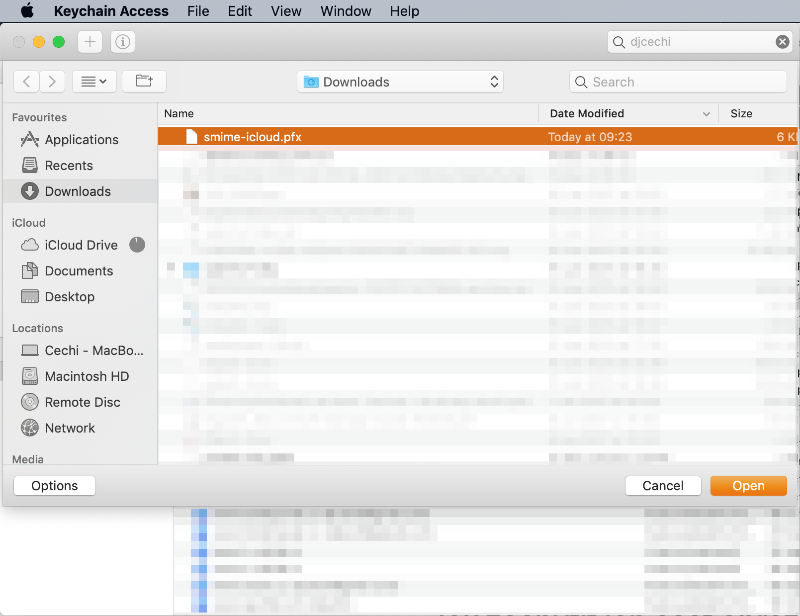Sort by the Name column header

[348, 114]
